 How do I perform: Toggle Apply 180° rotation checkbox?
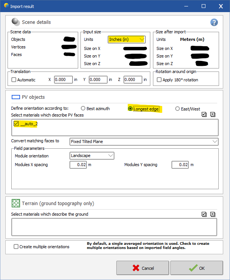(x=159, y=80)
